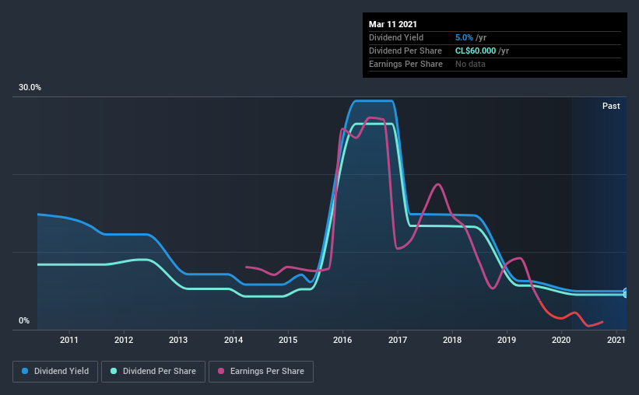639x395 pixels.
Task: Click the 0% y-axis label
Action: [x=24, y=321]
